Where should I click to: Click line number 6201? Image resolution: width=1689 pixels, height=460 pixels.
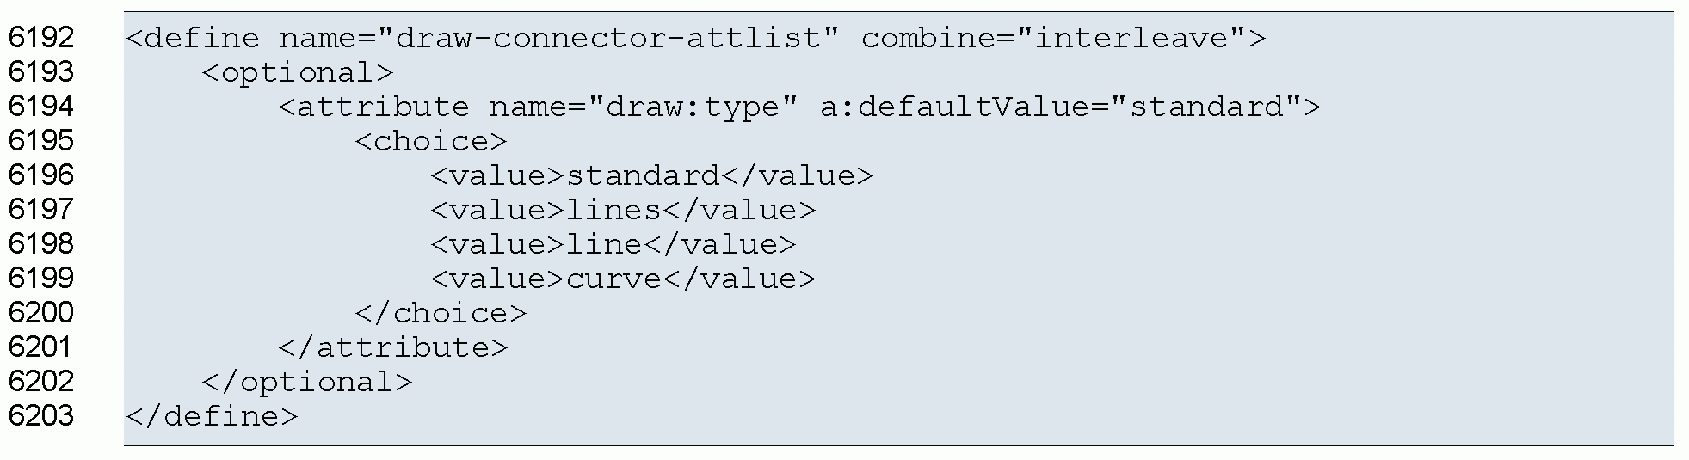coord(41,347)
